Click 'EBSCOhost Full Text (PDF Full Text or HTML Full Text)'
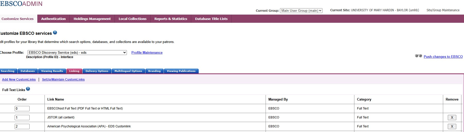This screenshot has width=464, height=132. 85,108
